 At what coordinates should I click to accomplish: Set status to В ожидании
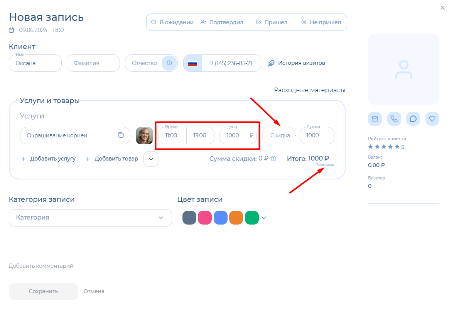coord(172,22)
